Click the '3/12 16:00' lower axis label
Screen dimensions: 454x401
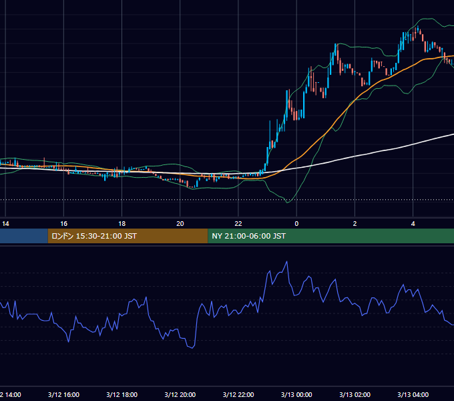click(63, 394)
